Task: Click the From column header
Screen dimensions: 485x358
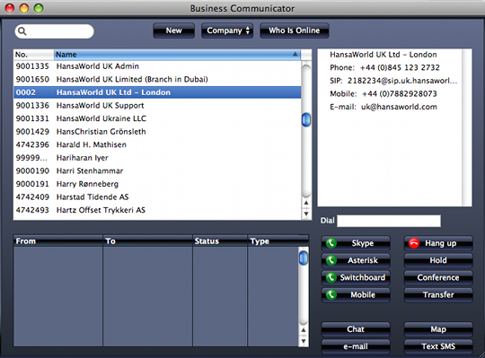Action: pyautogui.click(x=57, y=241)
